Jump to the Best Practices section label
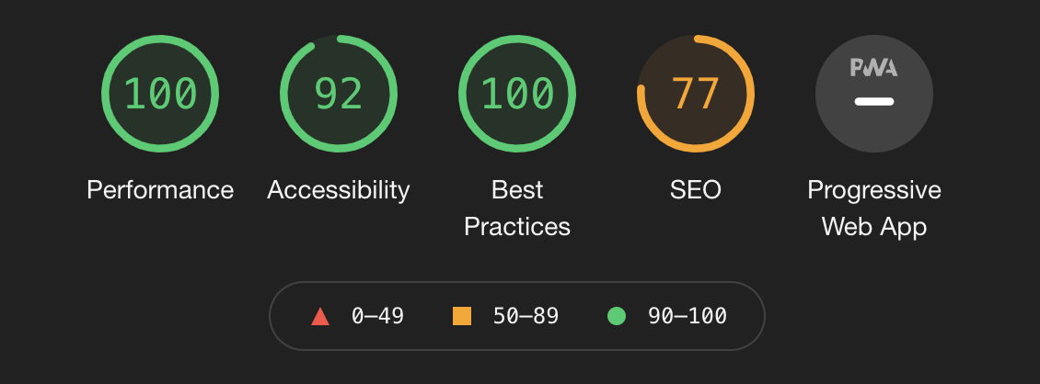1040x384 pixels. click(x=516, y=208)
